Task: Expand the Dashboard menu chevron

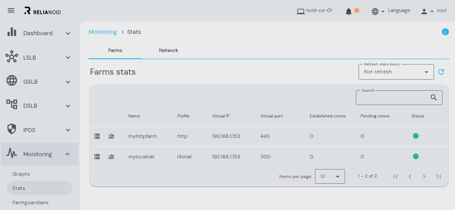Action: pyautogui.click(x=68, y=33)
